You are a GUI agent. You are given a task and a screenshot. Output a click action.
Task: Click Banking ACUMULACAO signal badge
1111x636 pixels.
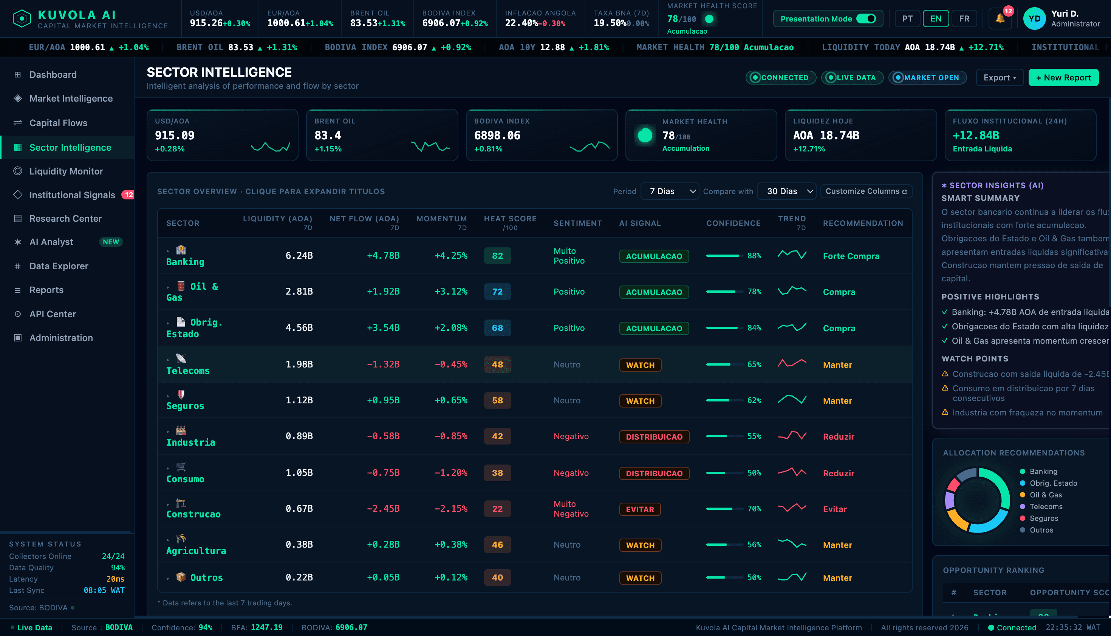654,256
